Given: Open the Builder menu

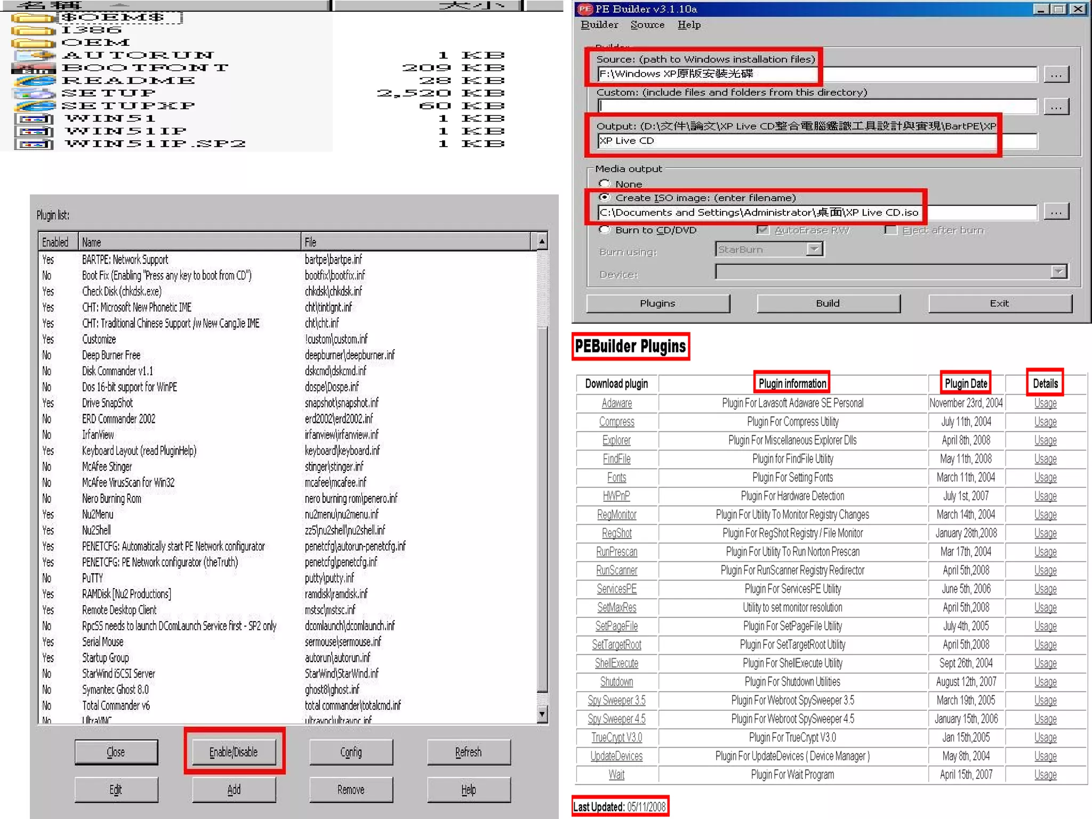Looking at the screenshot, I should coord(599,25).
